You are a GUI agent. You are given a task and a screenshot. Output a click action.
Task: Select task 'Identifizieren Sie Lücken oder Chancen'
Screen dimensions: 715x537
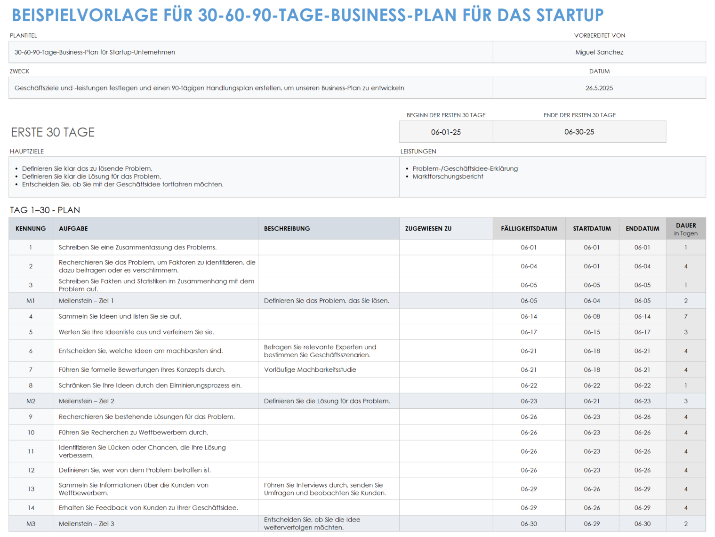[155, 451]
